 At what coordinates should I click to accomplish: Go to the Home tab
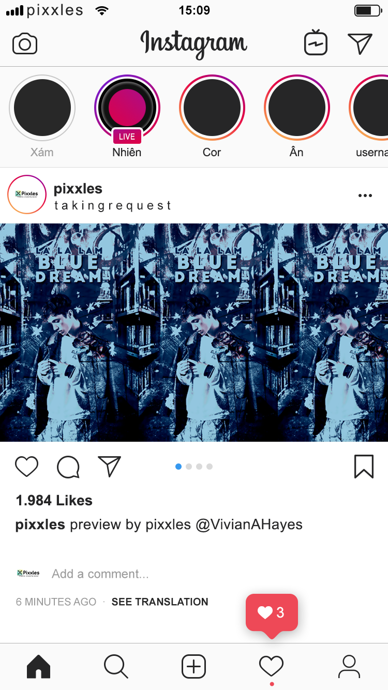point(39,667)
